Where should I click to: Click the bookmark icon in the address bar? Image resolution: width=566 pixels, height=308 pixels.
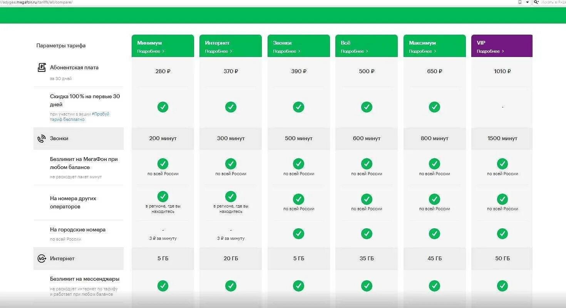tap(520, 2)
